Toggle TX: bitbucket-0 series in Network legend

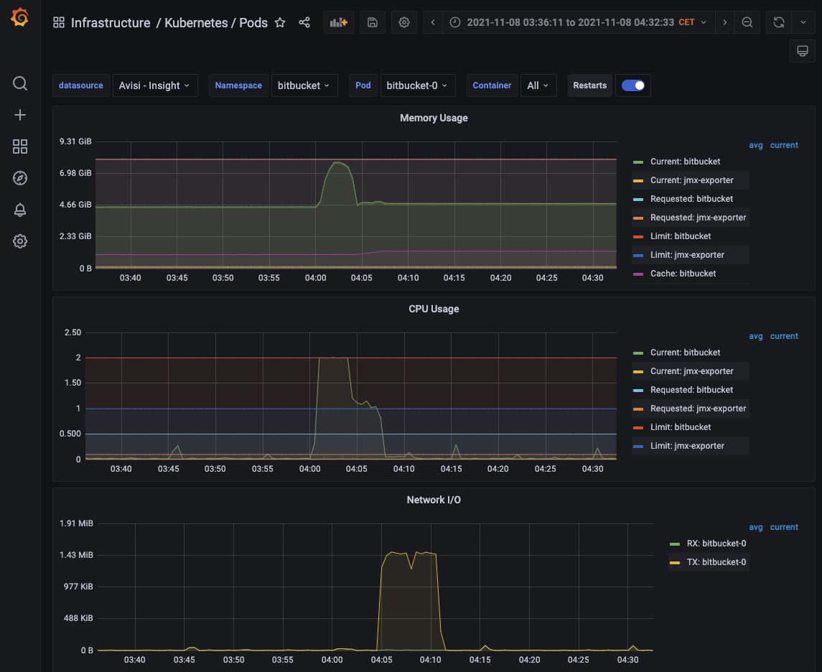[x=716, y=562]
